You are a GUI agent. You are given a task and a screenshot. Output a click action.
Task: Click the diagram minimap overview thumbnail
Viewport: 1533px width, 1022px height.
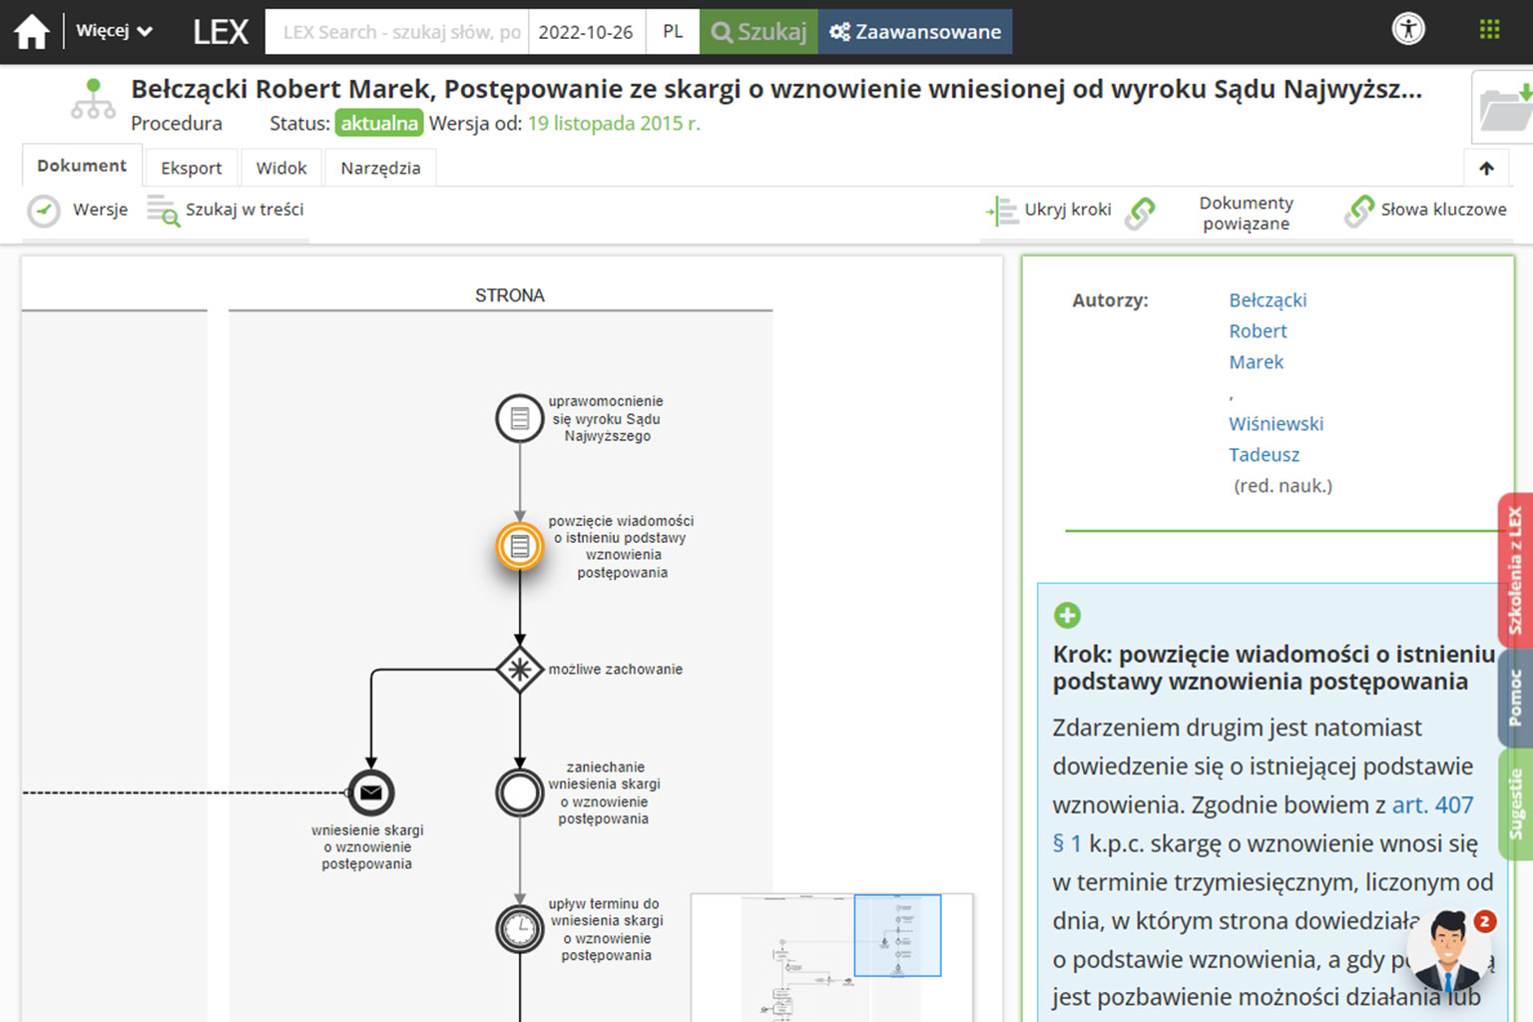coord(831,956)
